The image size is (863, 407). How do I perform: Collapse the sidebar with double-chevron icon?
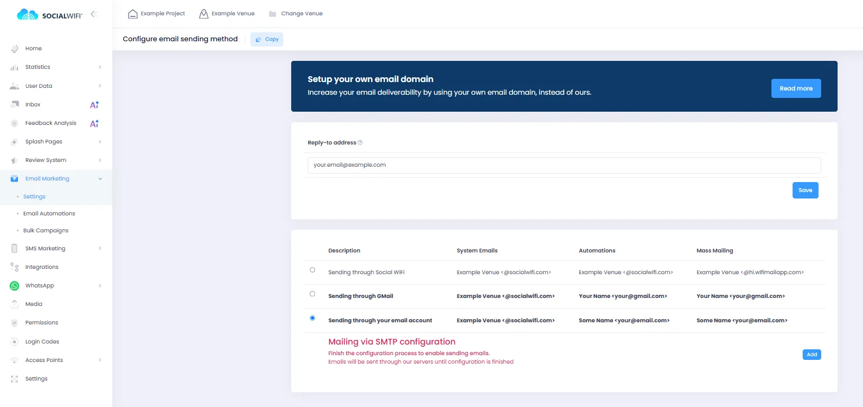pos(94,14)
